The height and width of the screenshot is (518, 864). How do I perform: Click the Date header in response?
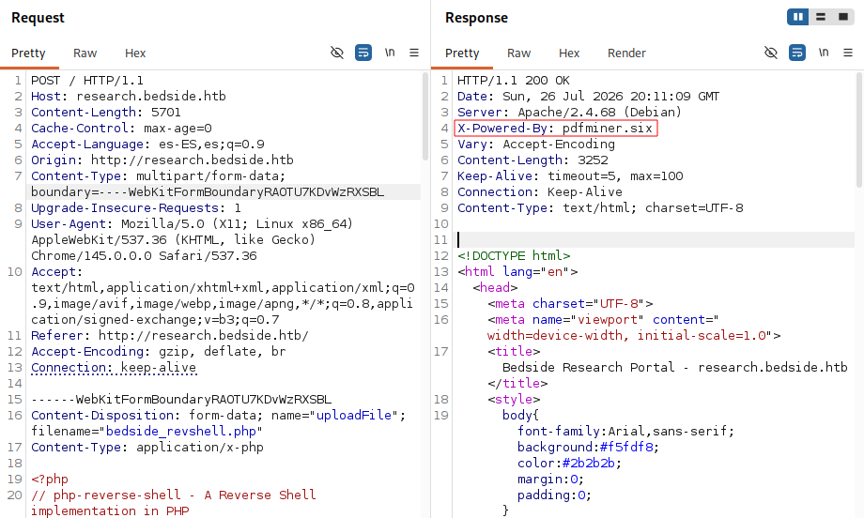pyautogui.click(x=588, y=97)
